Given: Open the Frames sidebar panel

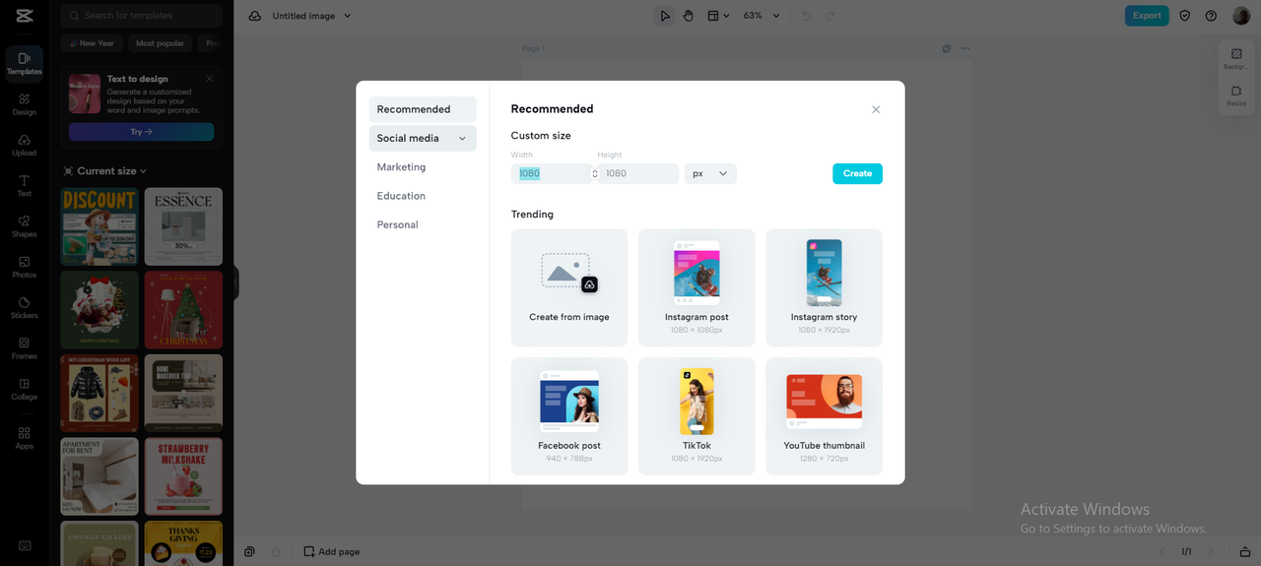Looking at the screenshot, I should point(25,348).
